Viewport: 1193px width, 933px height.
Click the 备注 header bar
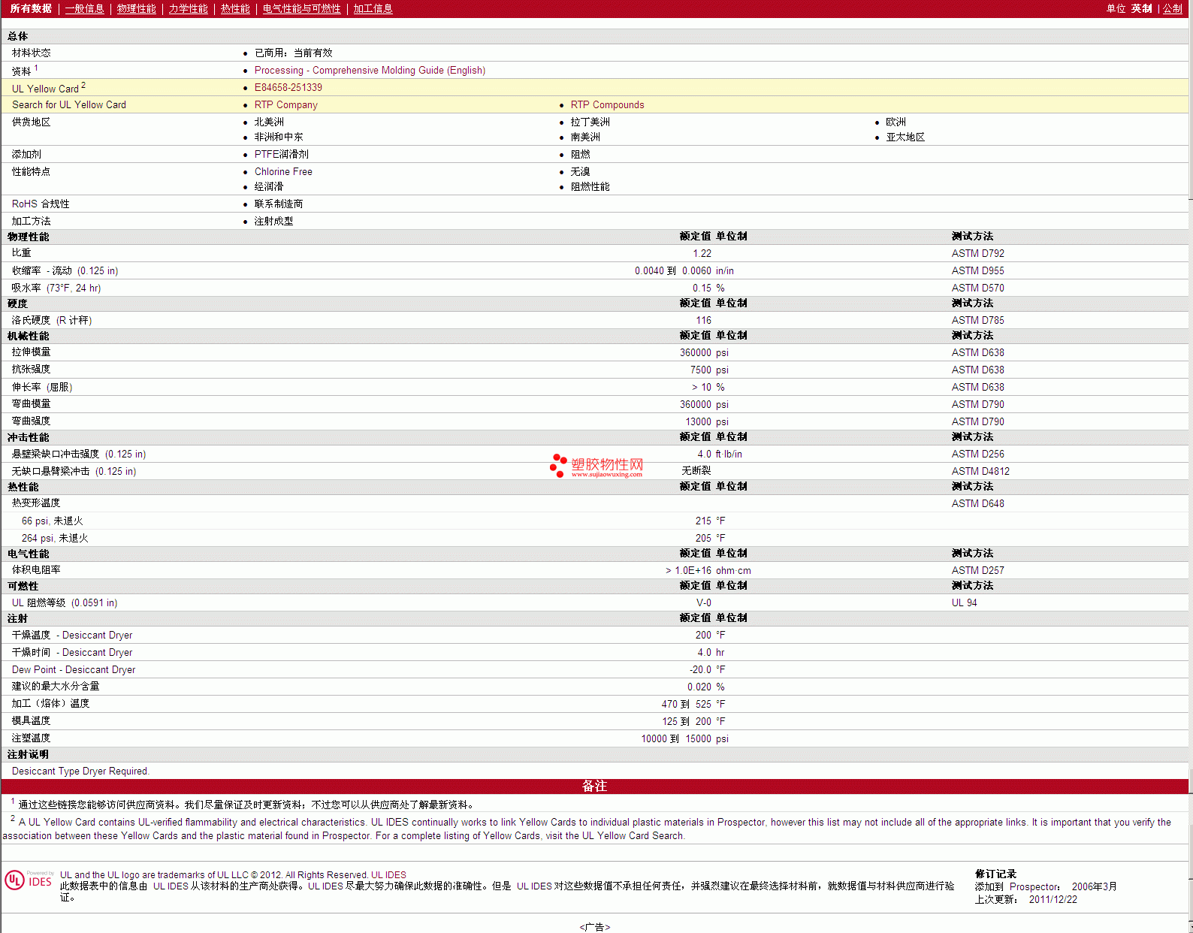pos(594,786)
